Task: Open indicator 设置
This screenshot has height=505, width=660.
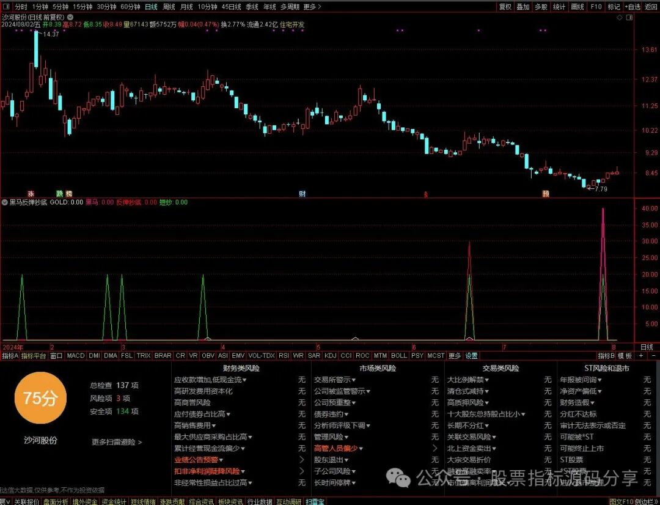Action: 471,355
